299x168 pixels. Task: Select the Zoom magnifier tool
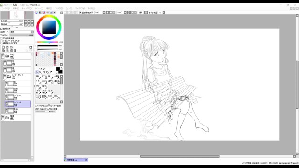tap(41, 72)
